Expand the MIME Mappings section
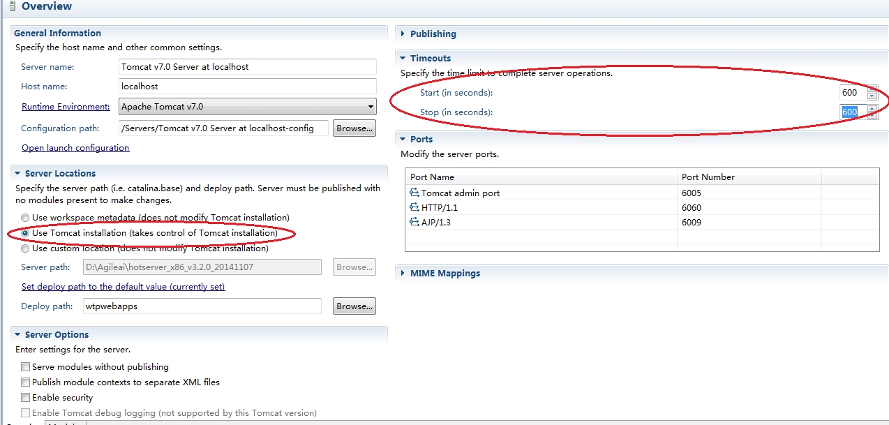The width and height of the screenshot is (889, 425). (x=403, y=274)
